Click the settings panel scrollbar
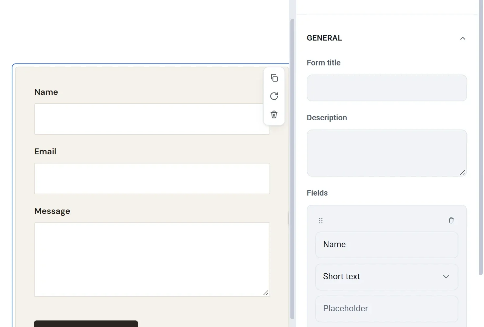 481,137
